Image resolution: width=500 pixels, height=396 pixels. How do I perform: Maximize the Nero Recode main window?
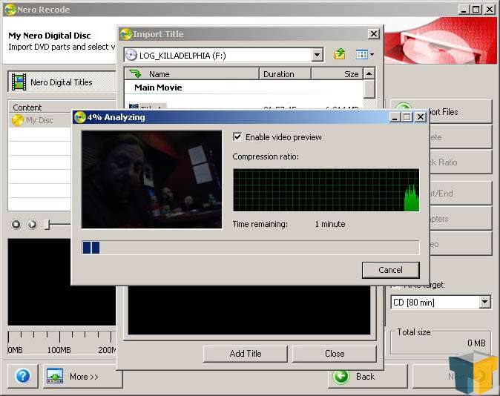(x=476, y=9)
